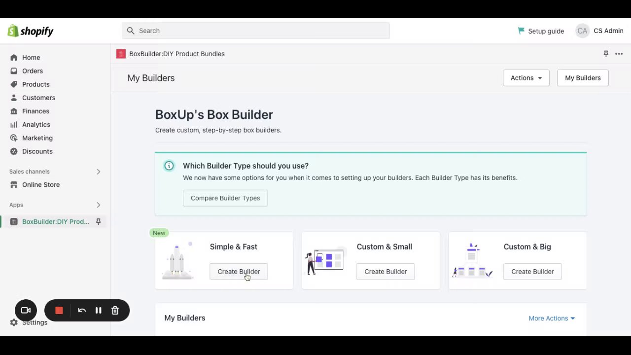Click the Finances icon in sidebar
Image resolution: width=631 pixels, height=355 pixels.
pos(14,111)
